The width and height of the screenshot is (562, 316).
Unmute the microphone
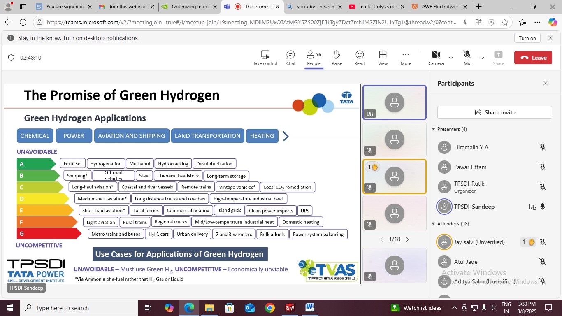tap(467, 58)
